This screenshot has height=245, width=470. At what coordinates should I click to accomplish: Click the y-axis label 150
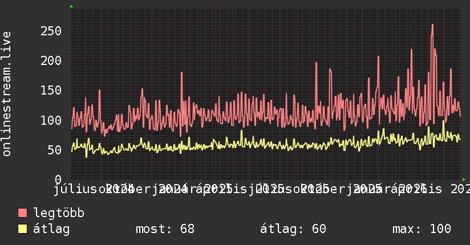51,90
